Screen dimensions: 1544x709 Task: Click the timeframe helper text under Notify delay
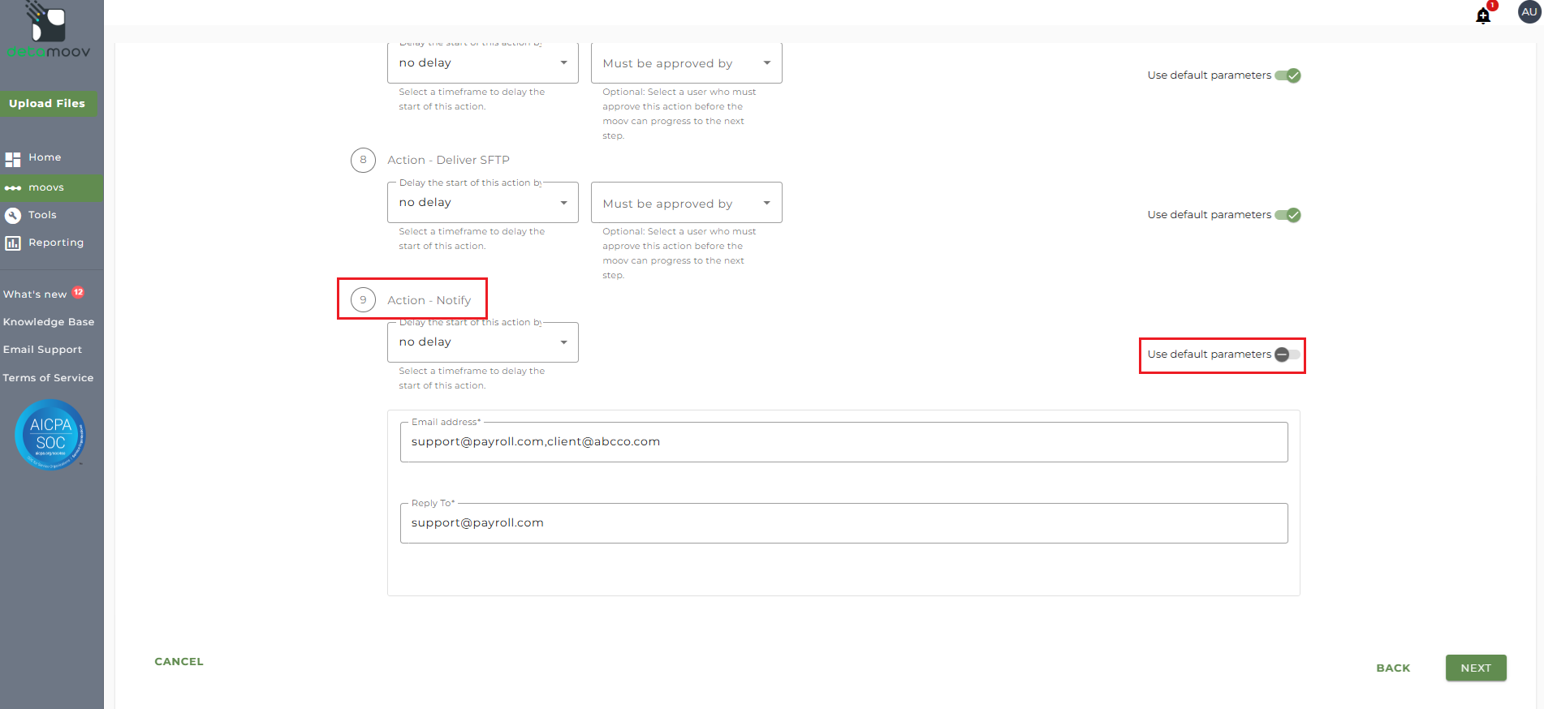pyautogui.click(x=472, y=378)
